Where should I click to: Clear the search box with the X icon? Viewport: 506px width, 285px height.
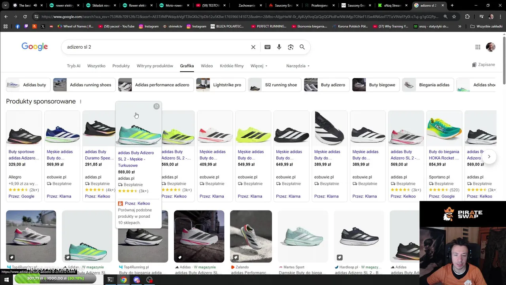(253, 47)
